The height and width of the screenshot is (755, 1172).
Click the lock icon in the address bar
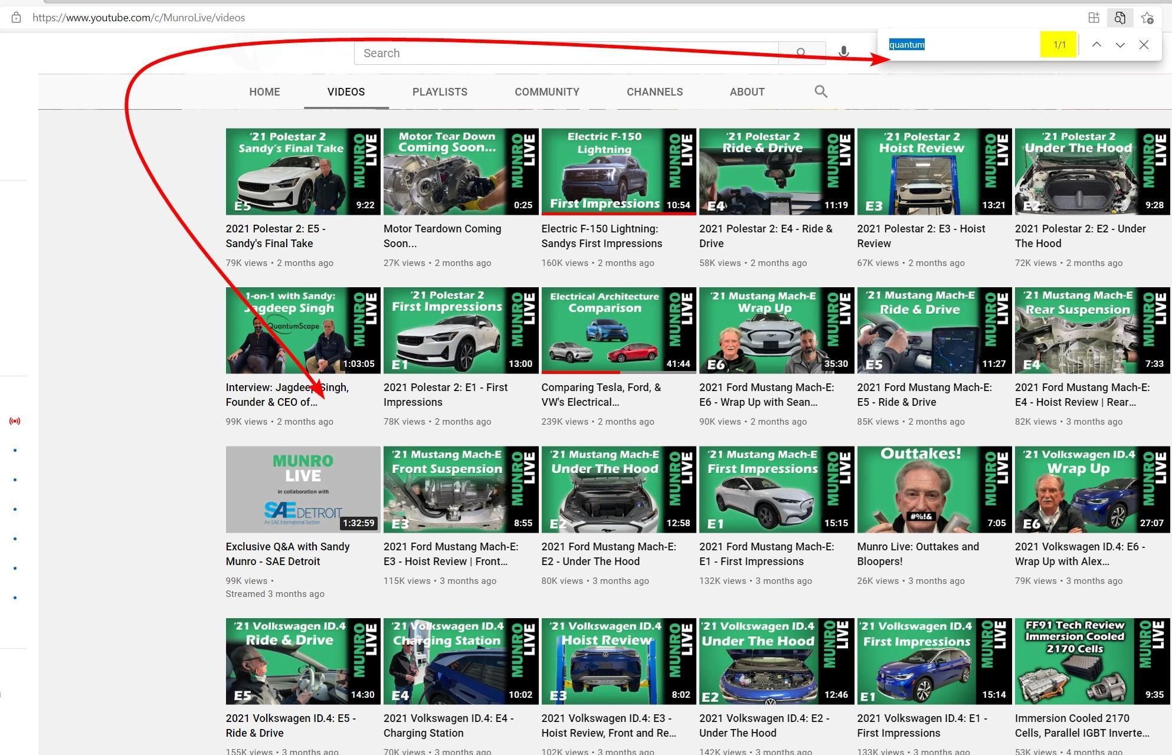(x=17, y=17)
